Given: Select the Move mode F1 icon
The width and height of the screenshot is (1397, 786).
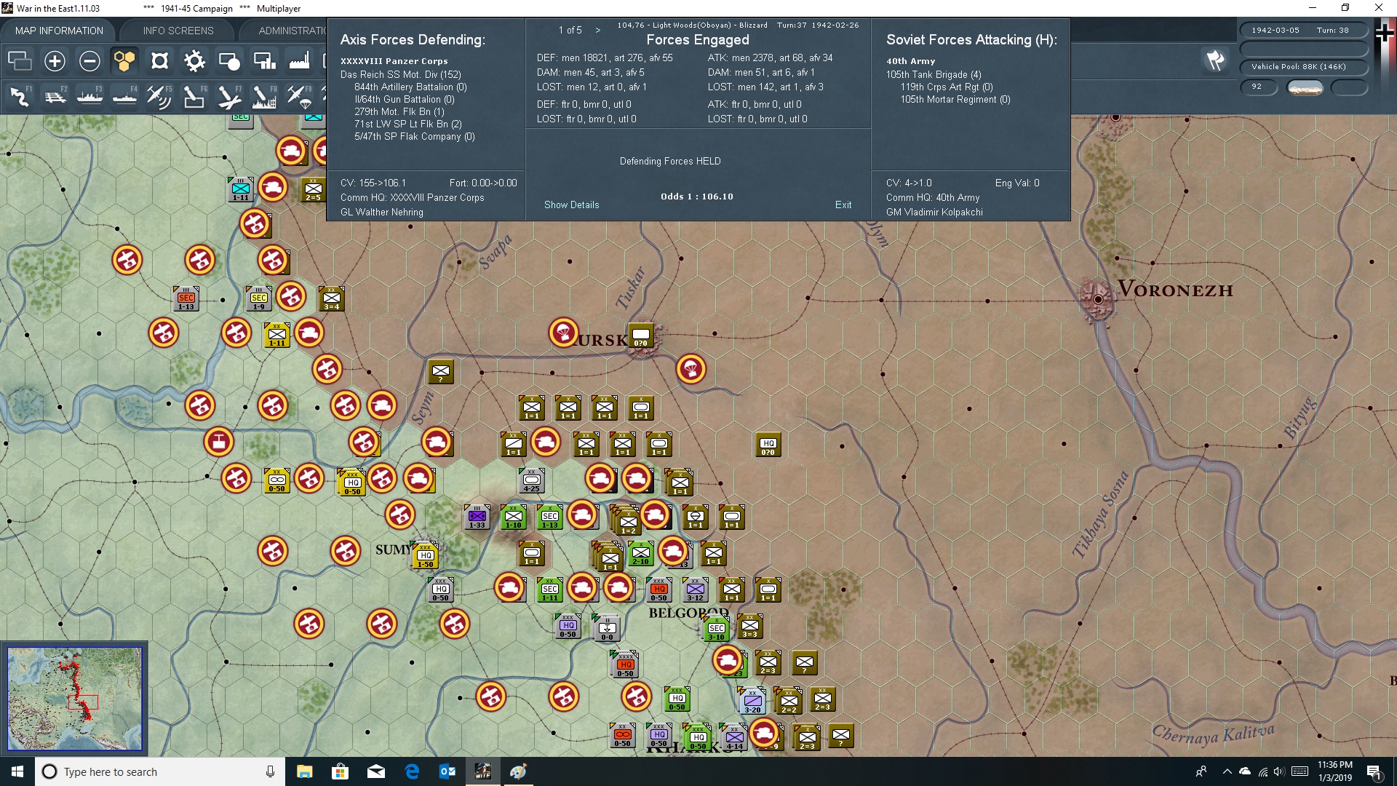Looking at the screenshot, I should click(x=20, y=96).
